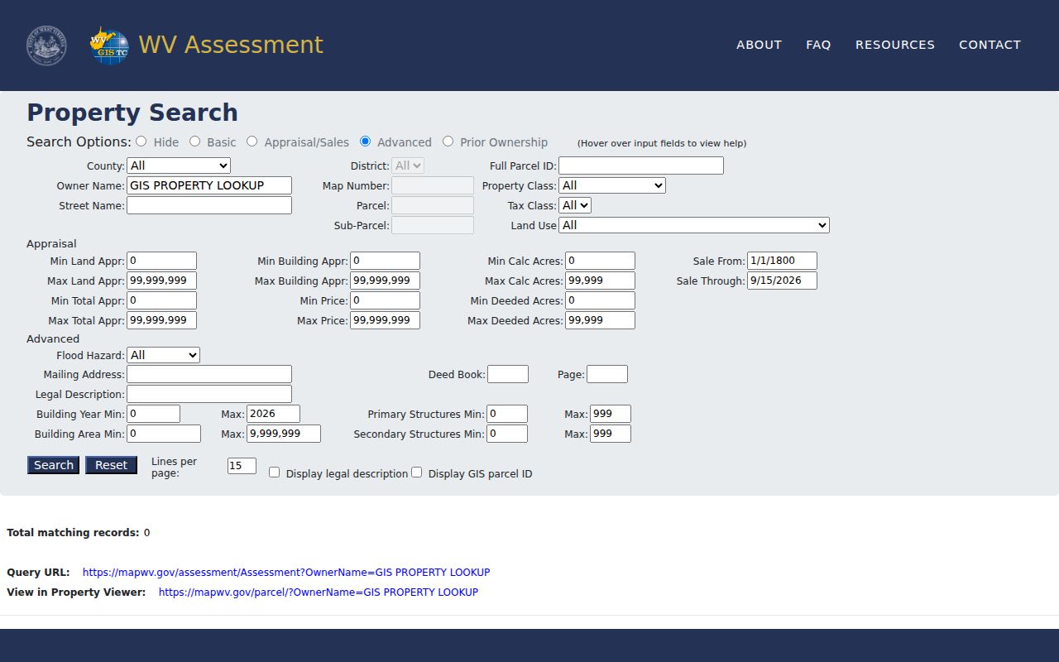Click the West Virginia state seal icon
This screenshot has height=662, width=1059.
coord(46,46)
